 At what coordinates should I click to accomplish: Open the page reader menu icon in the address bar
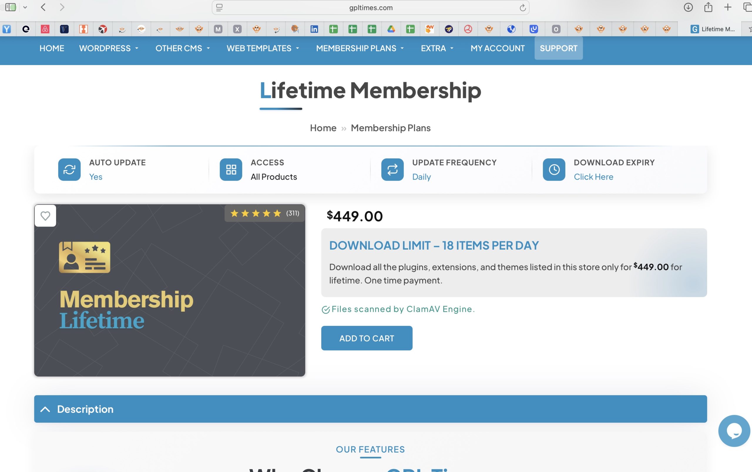pyautogui.click(x=219, y=8)
